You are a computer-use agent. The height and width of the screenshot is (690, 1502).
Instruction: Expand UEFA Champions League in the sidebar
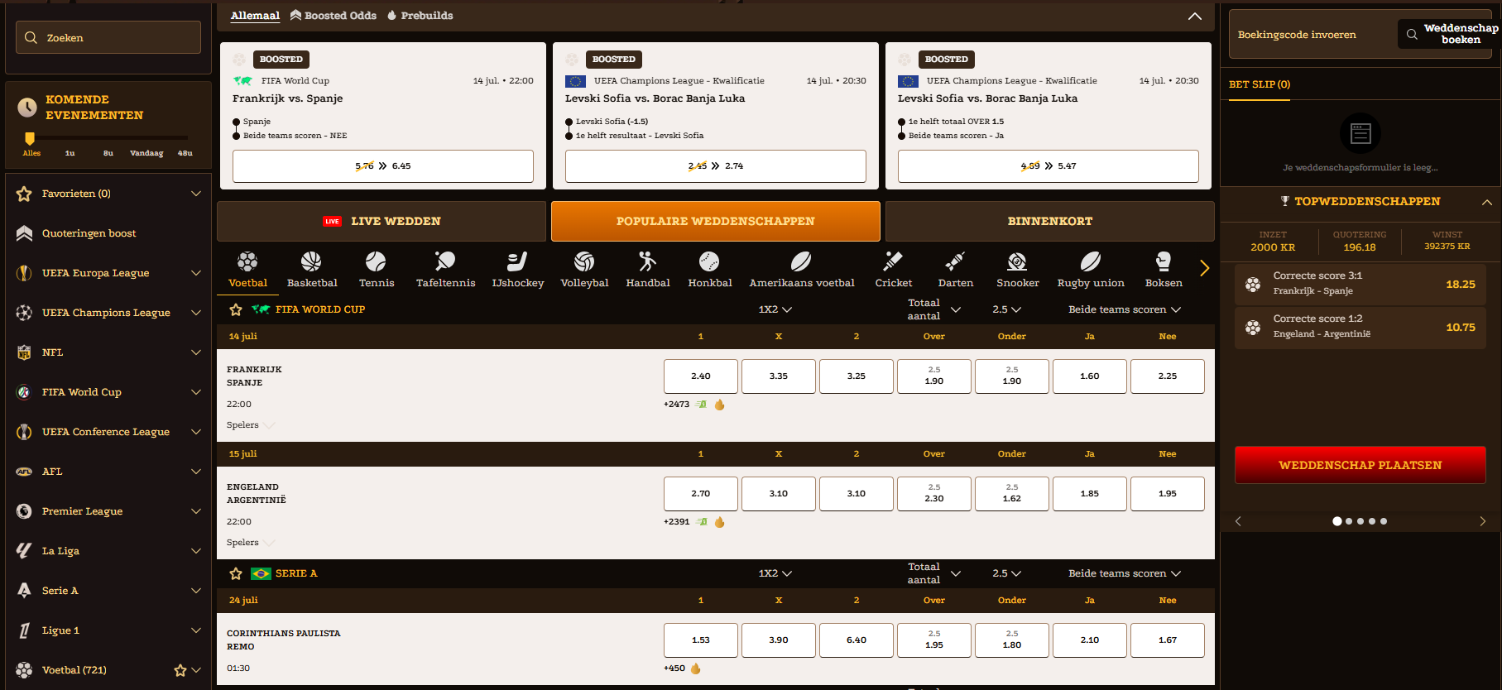[x=196, y=313]
